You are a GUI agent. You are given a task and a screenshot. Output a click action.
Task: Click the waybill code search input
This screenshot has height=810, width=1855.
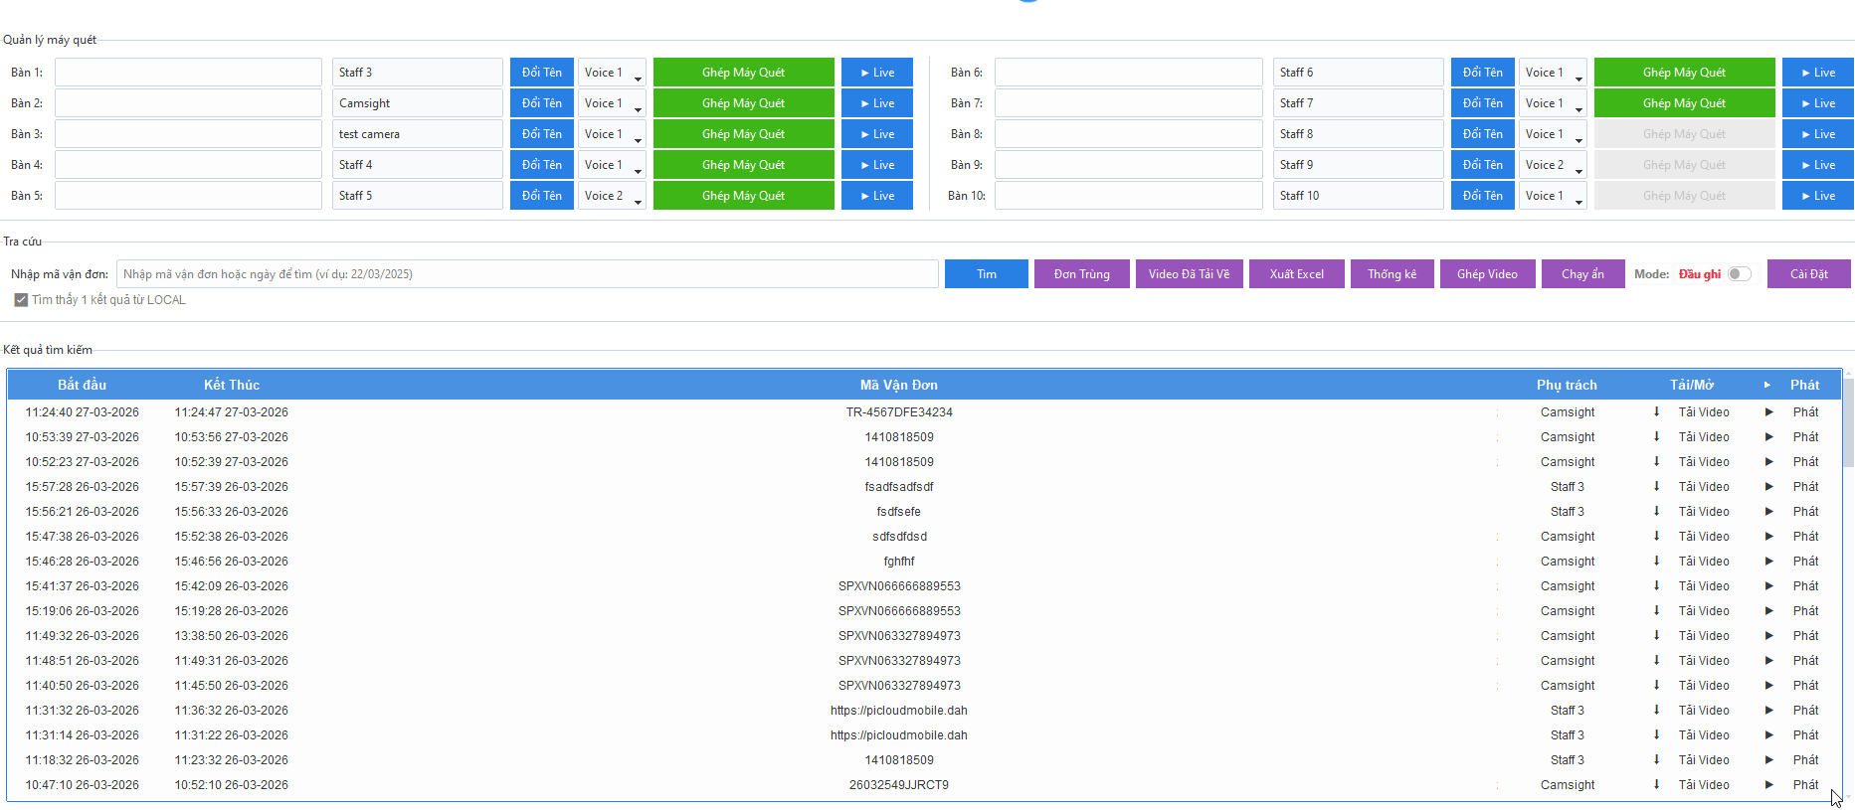coord(526,274)
